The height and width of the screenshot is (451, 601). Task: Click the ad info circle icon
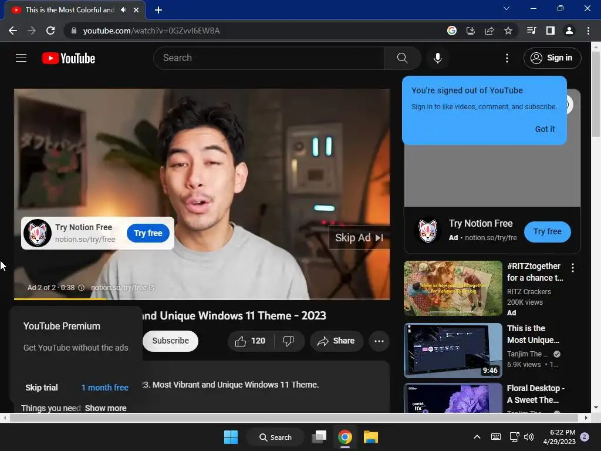pos(81,288)
